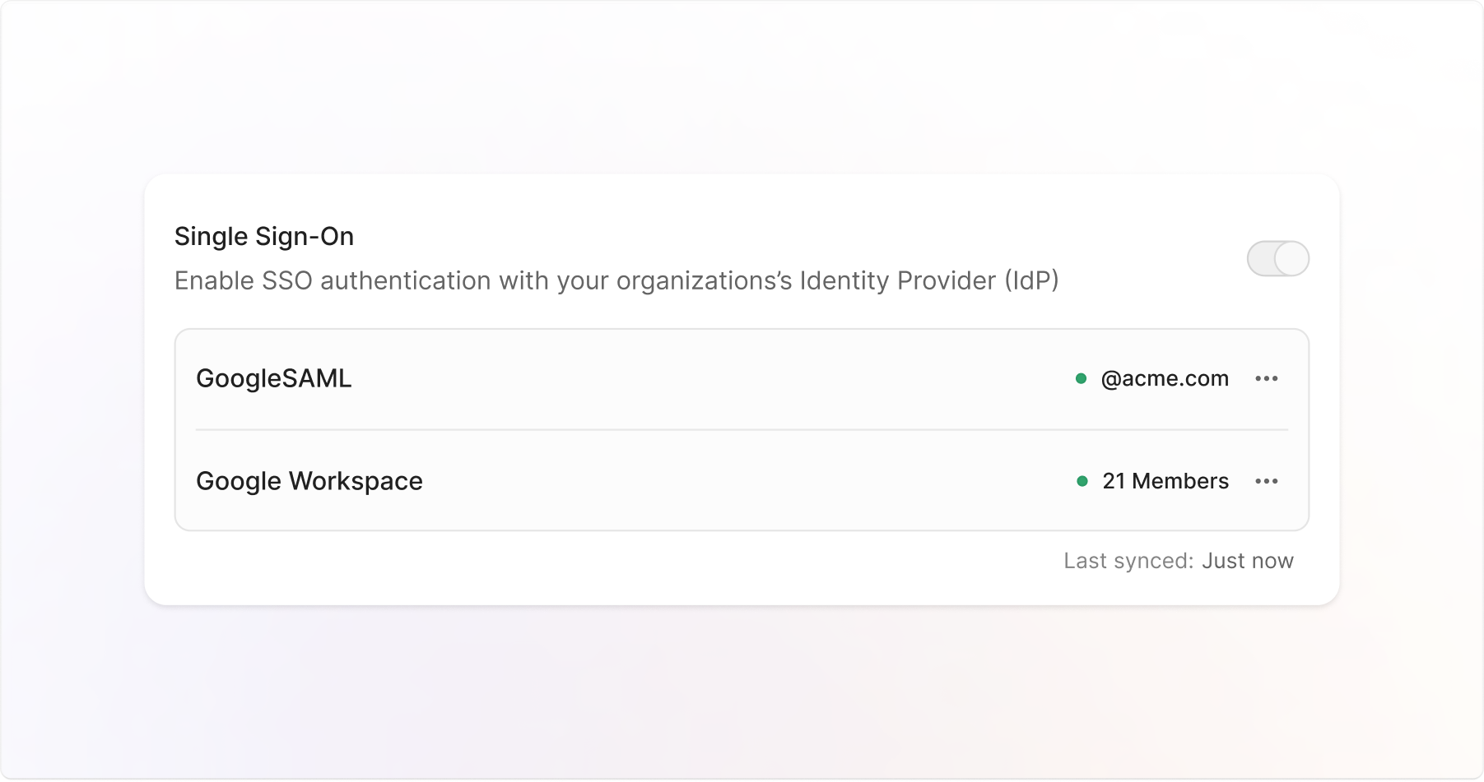Click the Google Workspace provider name
Screen dimensions: 1484x782
pos(309,481)
